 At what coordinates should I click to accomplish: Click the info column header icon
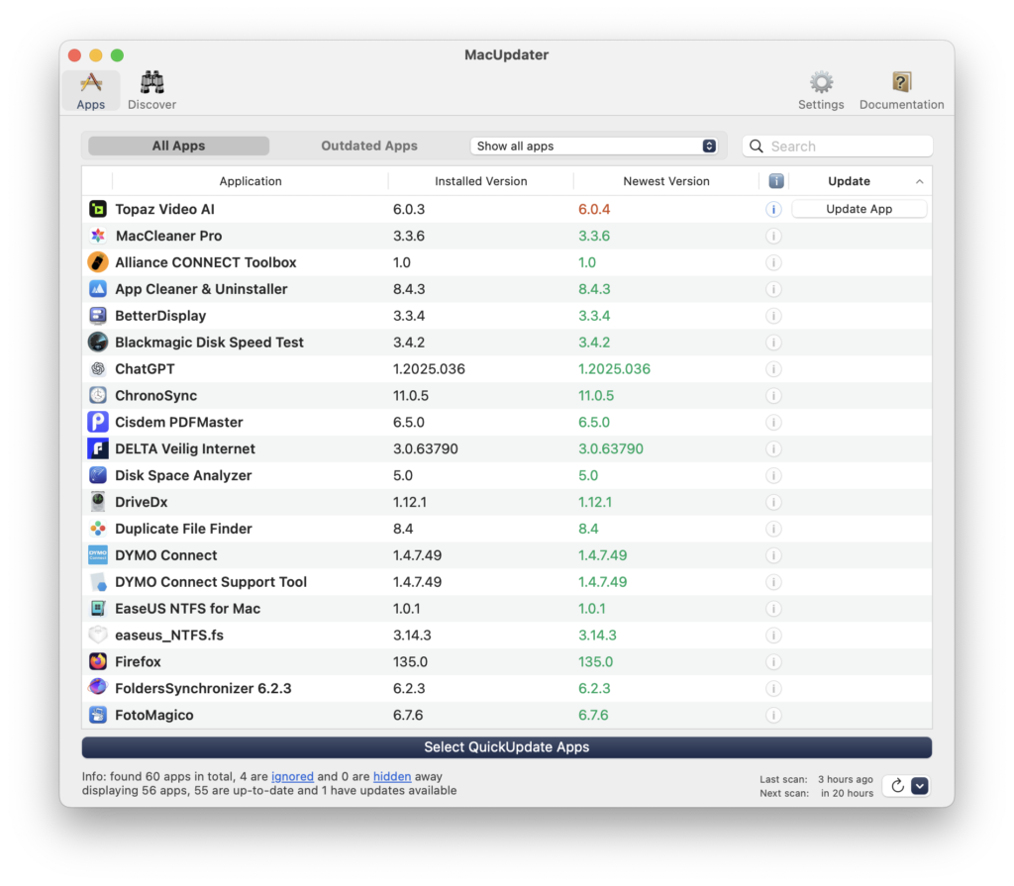pyautogui.click(x=776, y=181)
